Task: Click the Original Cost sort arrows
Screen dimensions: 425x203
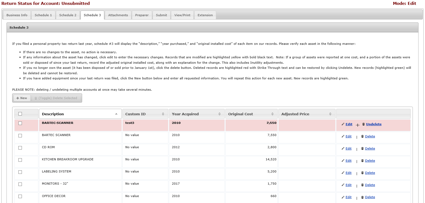Action: [x=272, y=114]
